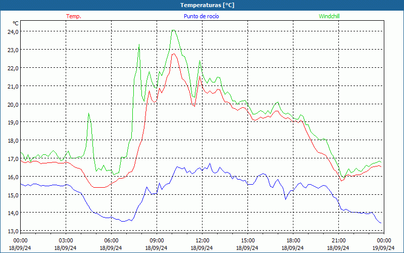Click the 18,0 y-axis value
Screen dimensions: 404x253
pyautogui.click(x=13, y=141)
